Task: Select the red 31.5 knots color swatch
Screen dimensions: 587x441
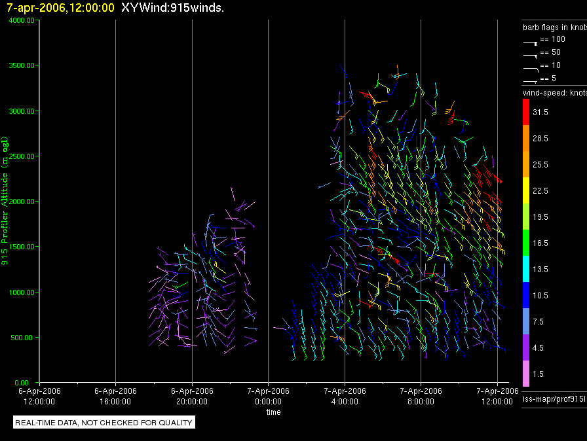Action: tap(526, 112)
